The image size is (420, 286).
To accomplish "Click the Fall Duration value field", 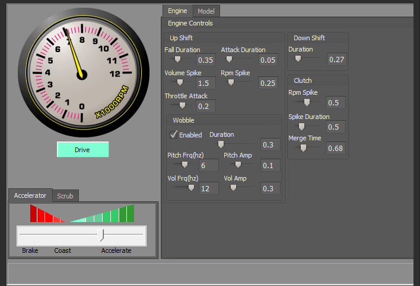I will pyautogui.click(x=206, y=60).
